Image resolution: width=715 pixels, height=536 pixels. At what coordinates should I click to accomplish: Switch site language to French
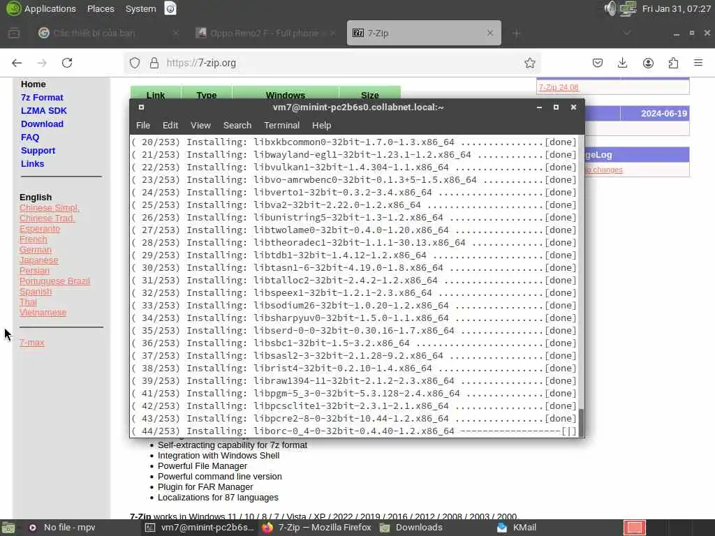pyautogui.click(x=34, y=239)
